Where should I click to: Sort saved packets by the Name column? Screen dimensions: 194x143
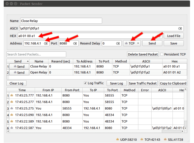tap(39, 61)
